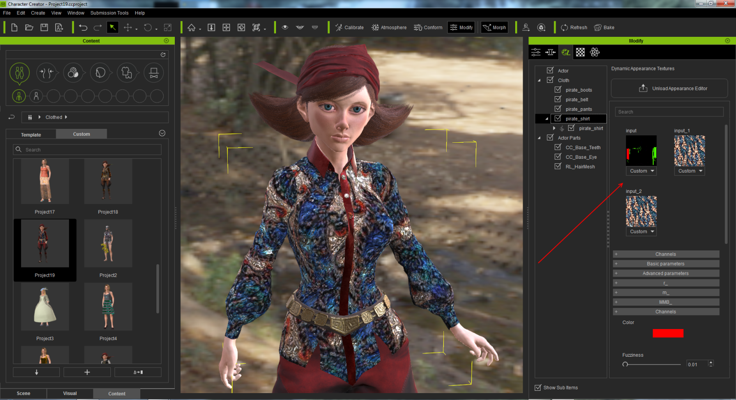Select the Actor content category icon
The height and width of the screenshot is (400, 736).
[19, 73]
